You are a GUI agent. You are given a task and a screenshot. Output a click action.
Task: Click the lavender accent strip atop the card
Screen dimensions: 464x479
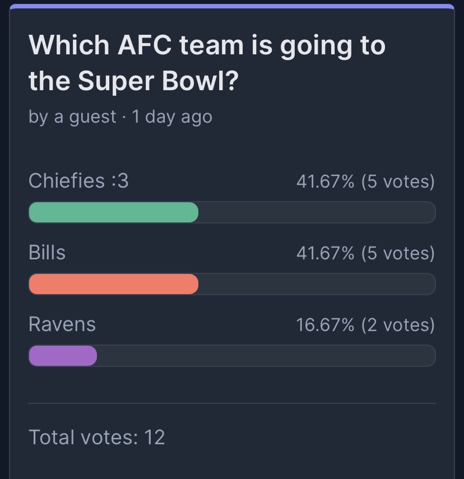pyautogui.click(x=232, y=6)
